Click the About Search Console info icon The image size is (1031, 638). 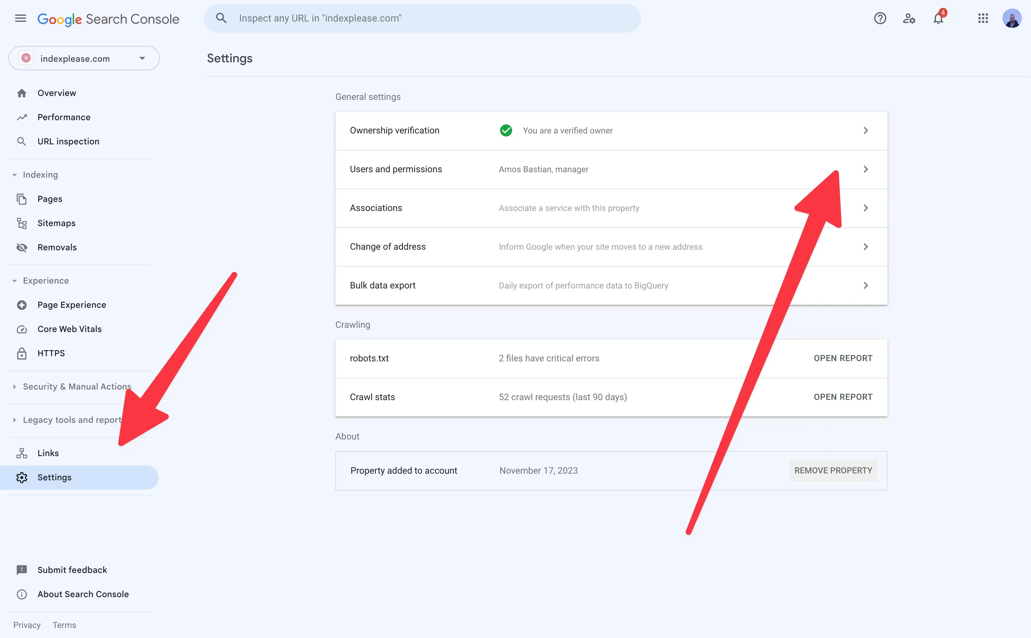point(21,594)
